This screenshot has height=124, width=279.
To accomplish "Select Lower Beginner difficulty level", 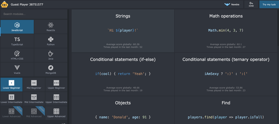I will pyautogui.click(x=11, y=85).
